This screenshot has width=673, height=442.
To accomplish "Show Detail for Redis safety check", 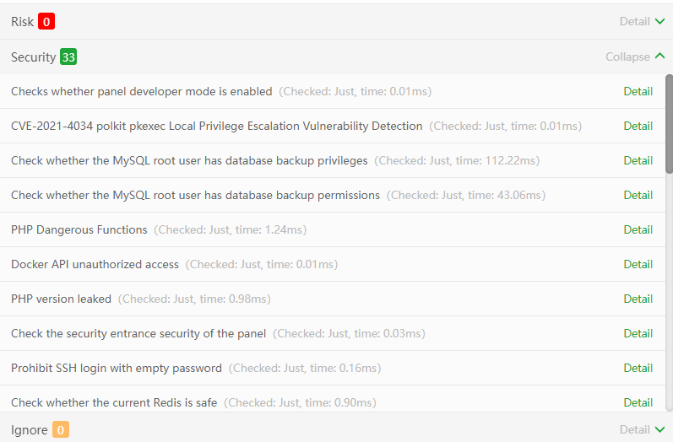I will pyautogui.click(x=638, y=402).
